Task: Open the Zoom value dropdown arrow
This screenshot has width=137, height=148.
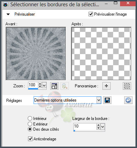Action: tap(44, 86)
